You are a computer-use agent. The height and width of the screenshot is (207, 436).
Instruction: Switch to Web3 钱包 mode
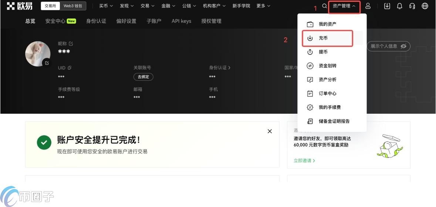click(x=73, y=6)
